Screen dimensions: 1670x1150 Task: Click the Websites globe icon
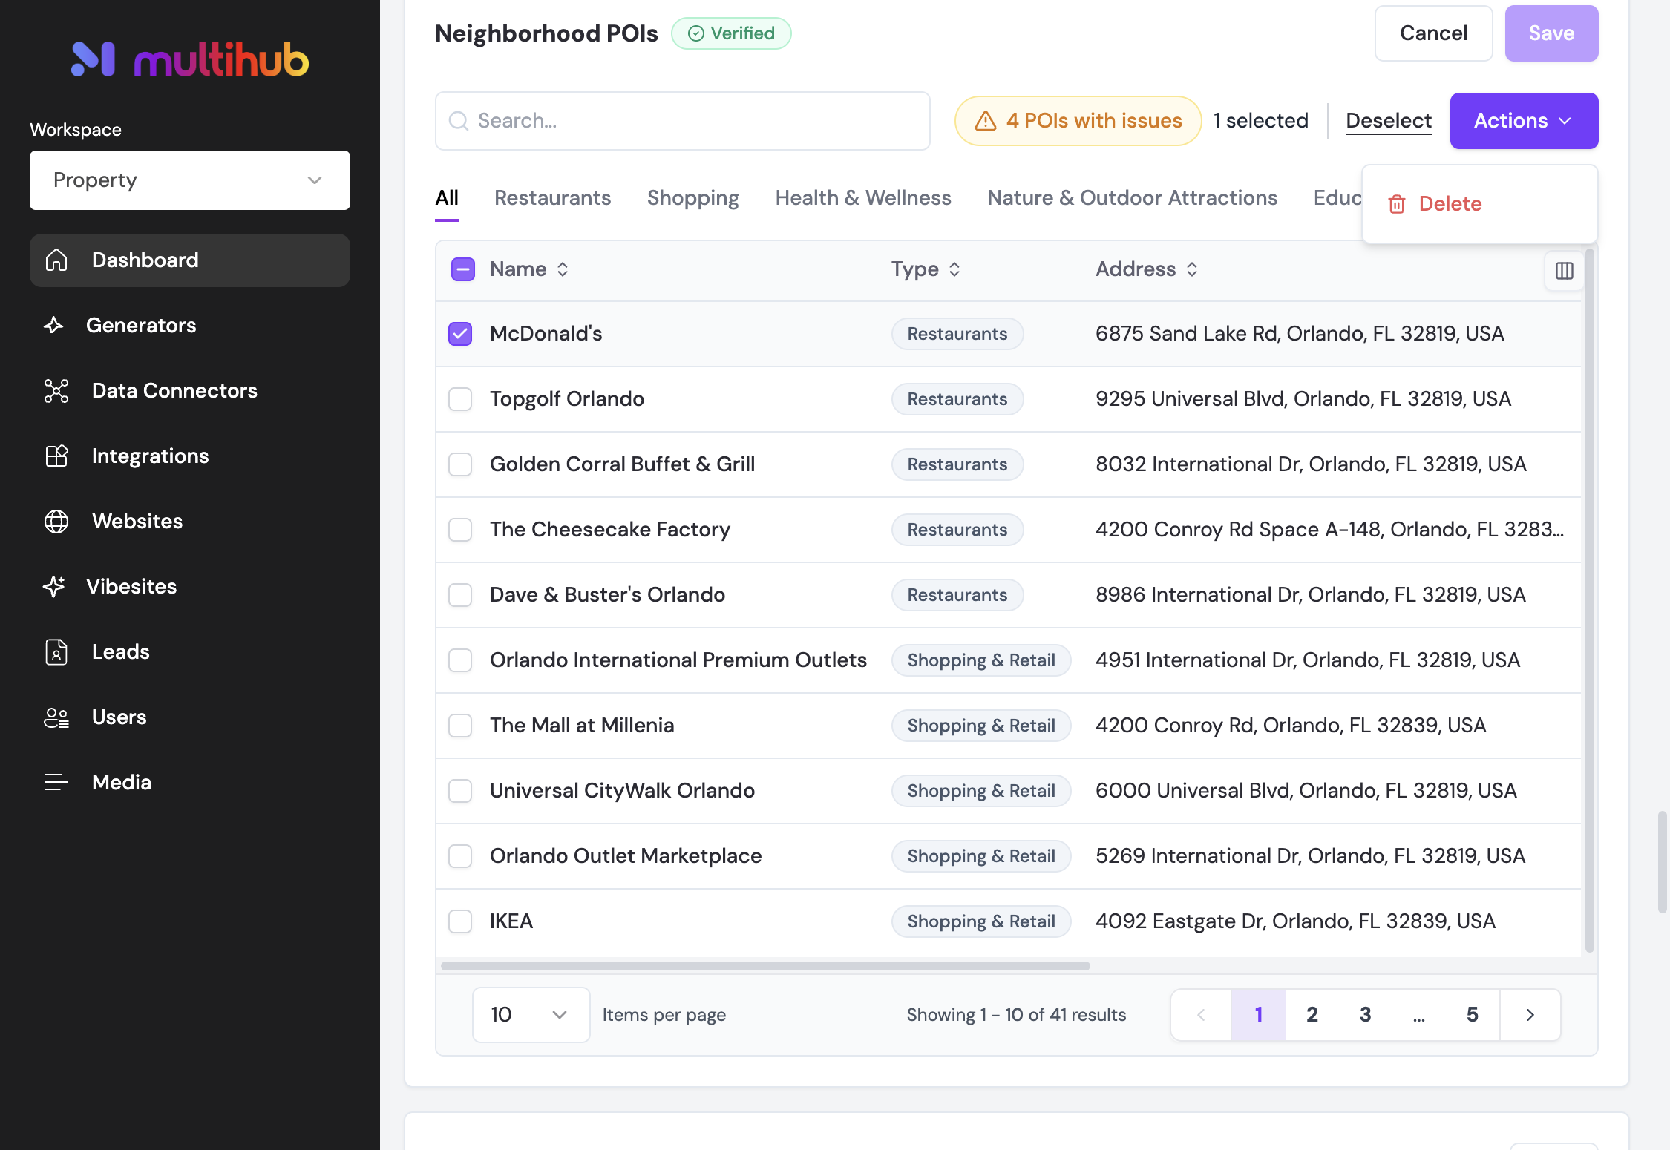click(56, 522)
